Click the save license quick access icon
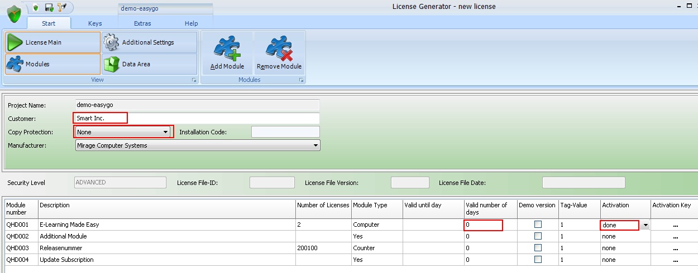The width and height of the screenshot is (698, 273). coord(49,7)
